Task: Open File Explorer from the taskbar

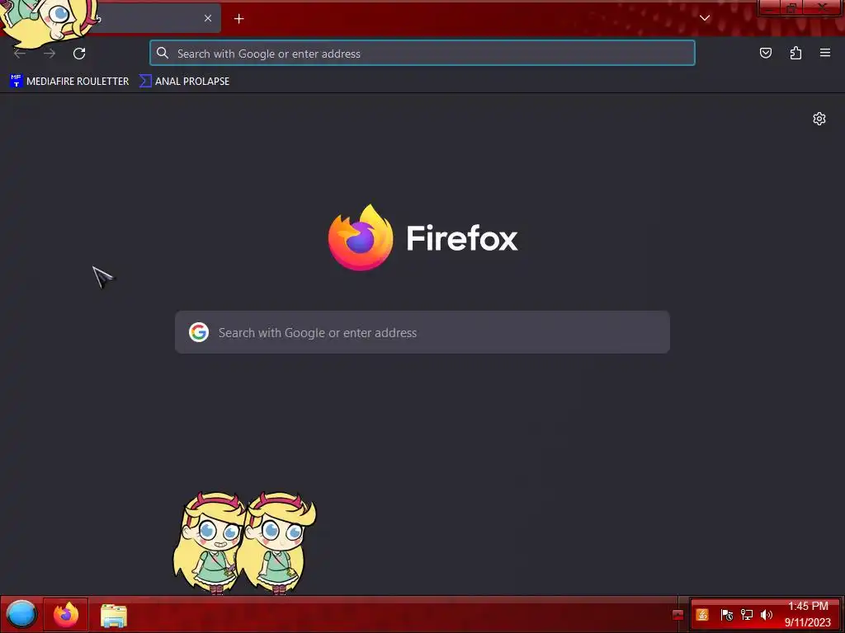Action: point(114,615)
